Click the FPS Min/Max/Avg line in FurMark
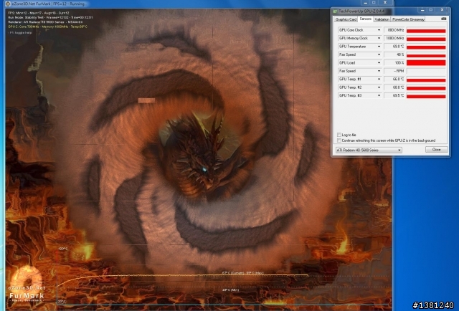459x311 pixels. (39, 13)
